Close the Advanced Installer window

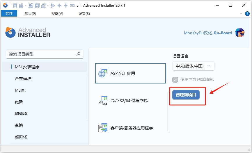point(244,5)
